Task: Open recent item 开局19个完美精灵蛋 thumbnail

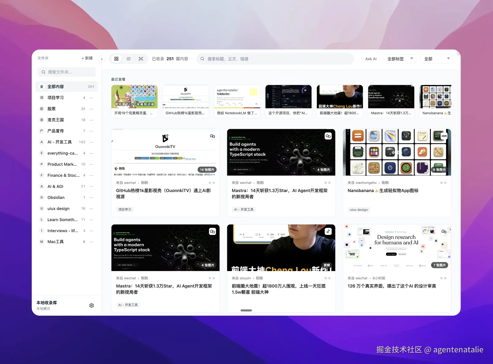Action: coord(134,97)
